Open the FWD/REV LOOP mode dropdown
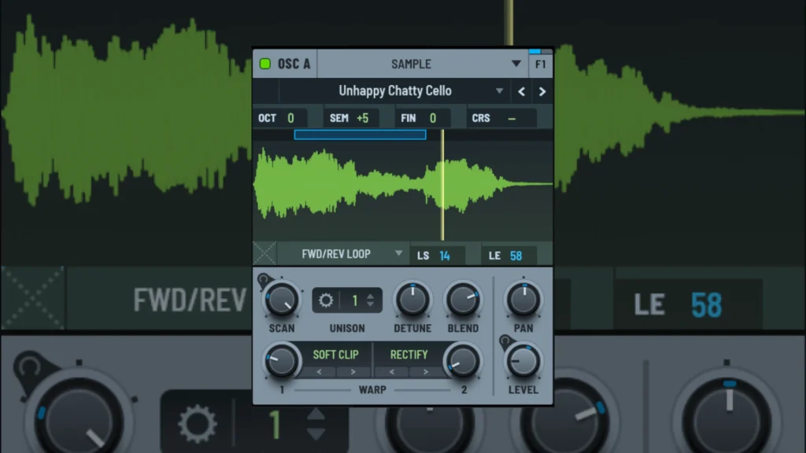 (x=343, y=254)
